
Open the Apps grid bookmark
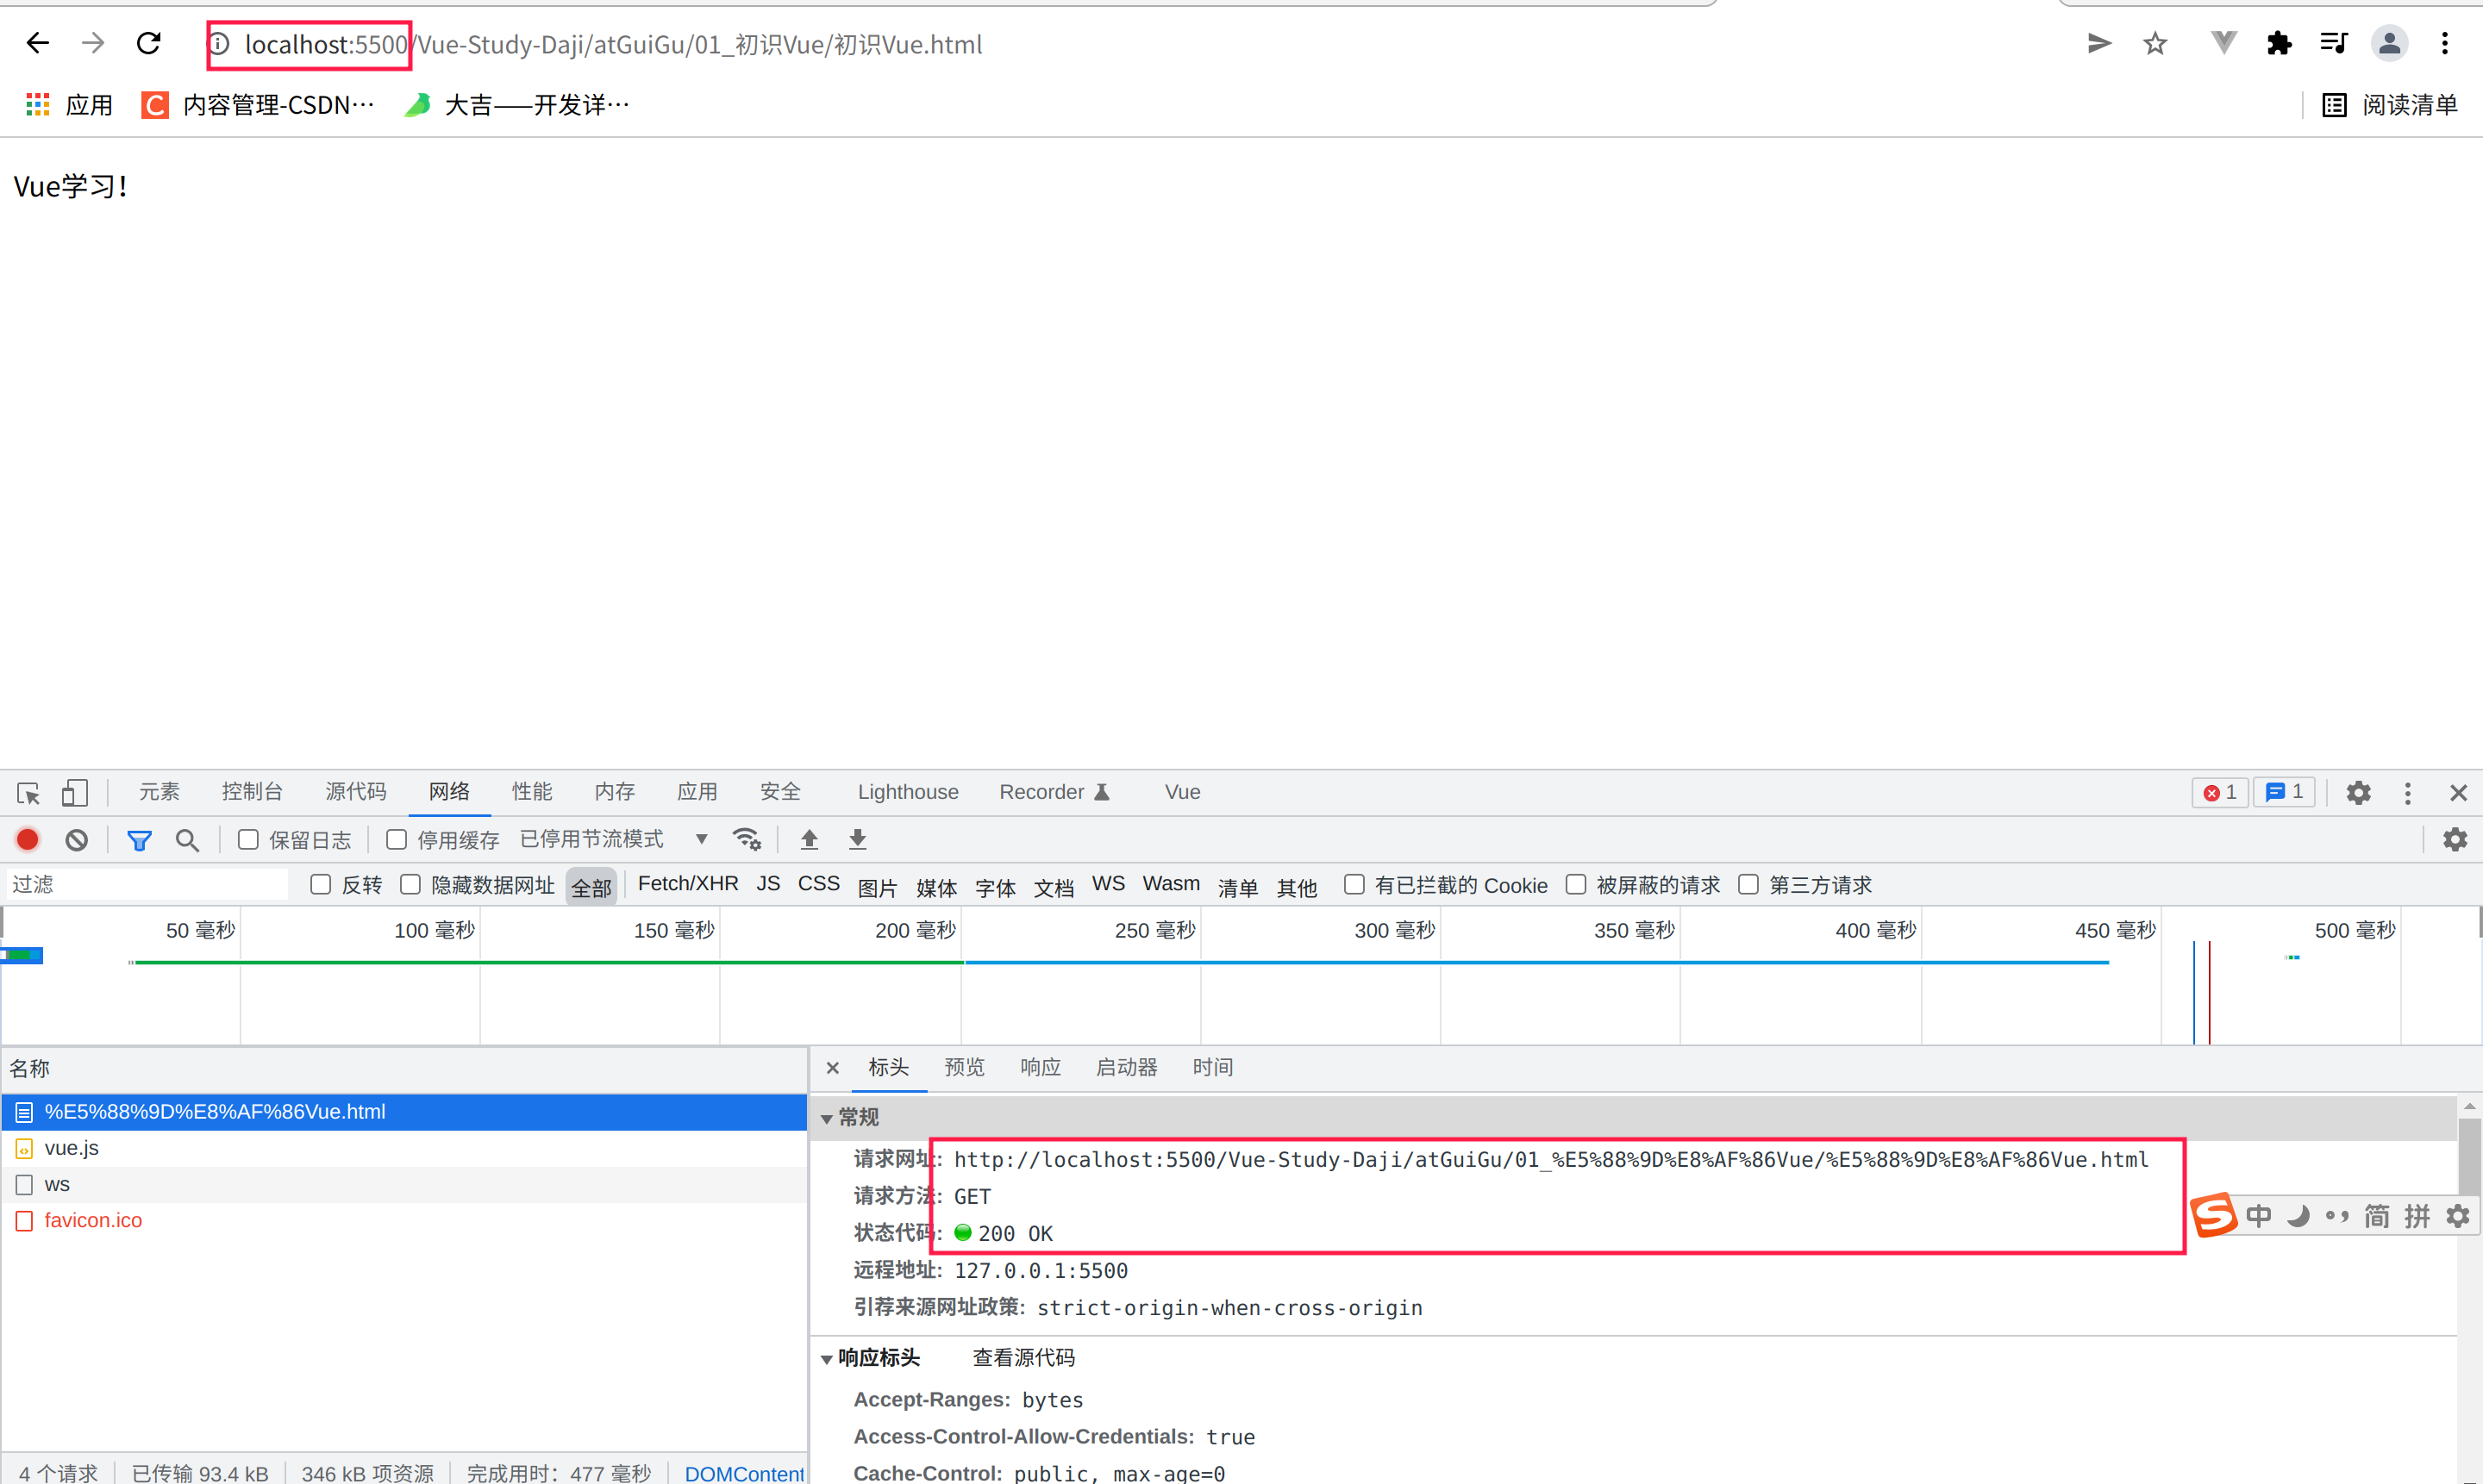tap(68, 105)
